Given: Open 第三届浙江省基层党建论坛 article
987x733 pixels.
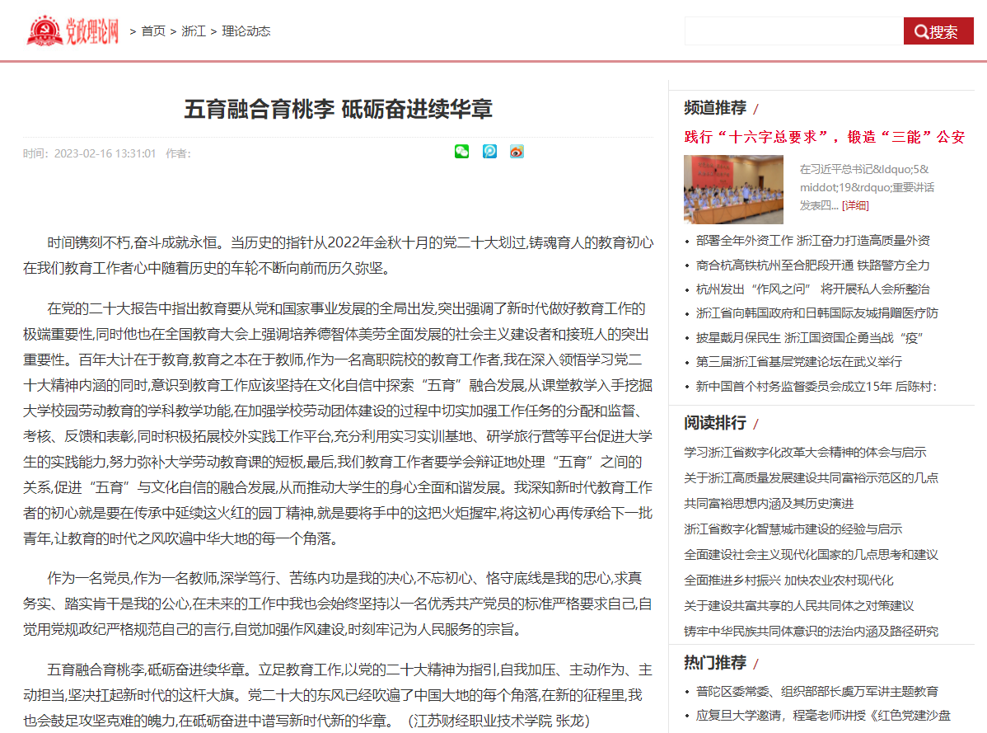Looking at the screenshot, I should pos(799,361).
